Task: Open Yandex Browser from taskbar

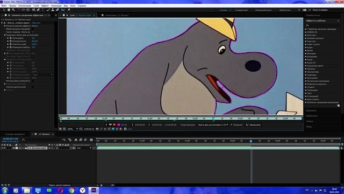Action: tap(82, 190)
